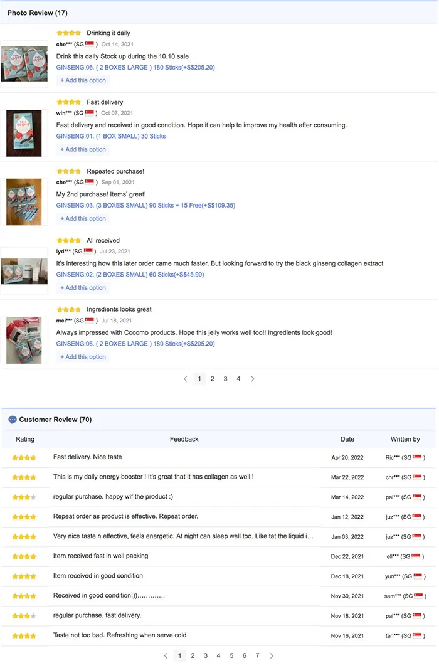439x668 pixels.
Task: Go to next photo review page arrow
Action: 253,379
